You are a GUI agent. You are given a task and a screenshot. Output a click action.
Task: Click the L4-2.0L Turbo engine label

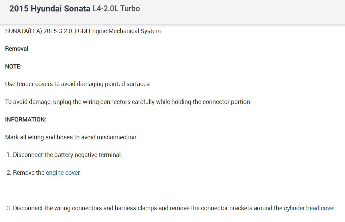coord(116,9)
